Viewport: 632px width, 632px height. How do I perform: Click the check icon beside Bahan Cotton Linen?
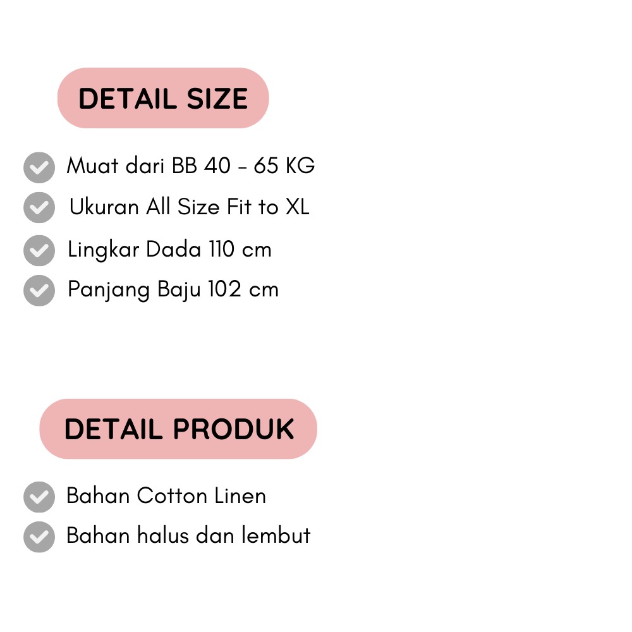(x=39, y=497)
